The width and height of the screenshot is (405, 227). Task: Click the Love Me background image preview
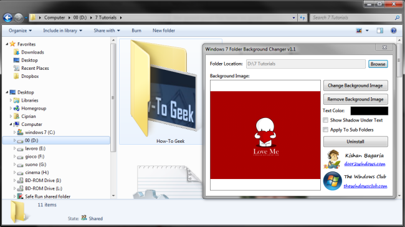265,135
